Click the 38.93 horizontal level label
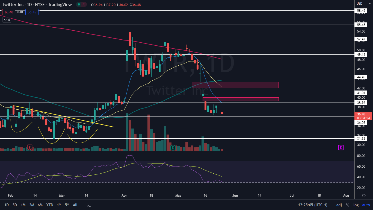Viewport: 373px width, 210px height. click(x=361, y=103)
